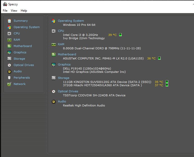Open Network section from sidebar
Image resolution: width=194 pixels, height=157 pixels.
19,84
